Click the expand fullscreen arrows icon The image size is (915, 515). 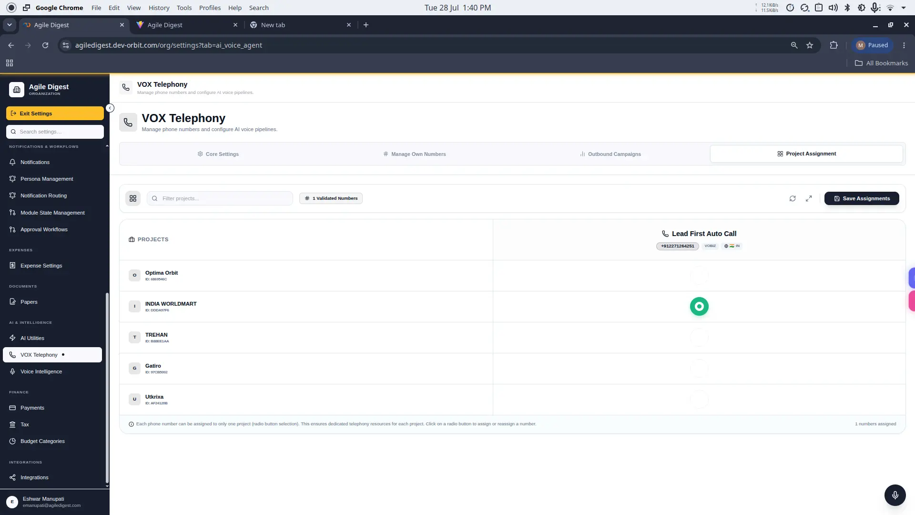click(x=809, y=198)
